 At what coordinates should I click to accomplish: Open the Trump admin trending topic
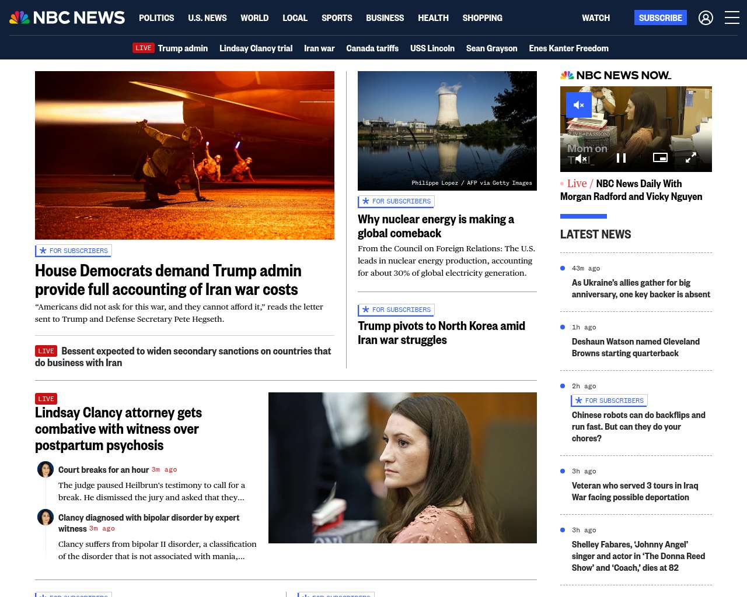point(183,48)
